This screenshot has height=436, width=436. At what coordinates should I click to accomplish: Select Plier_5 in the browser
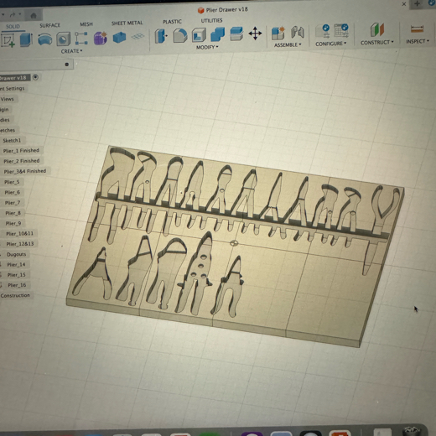click(12, 182)
